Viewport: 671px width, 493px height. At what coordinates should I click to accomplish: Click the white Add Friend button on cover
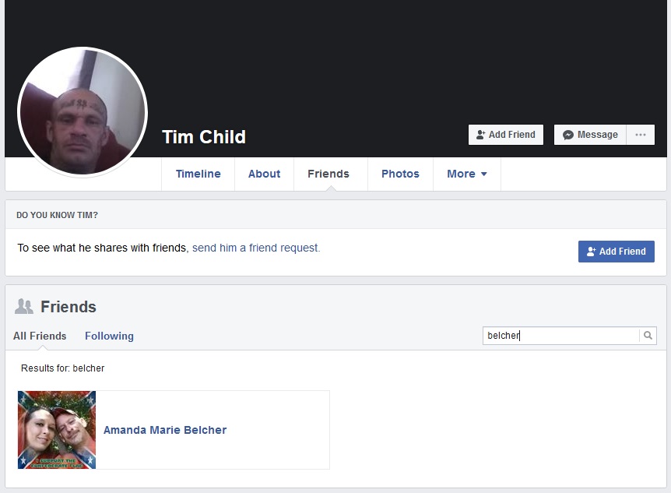(x=506, y=135)
